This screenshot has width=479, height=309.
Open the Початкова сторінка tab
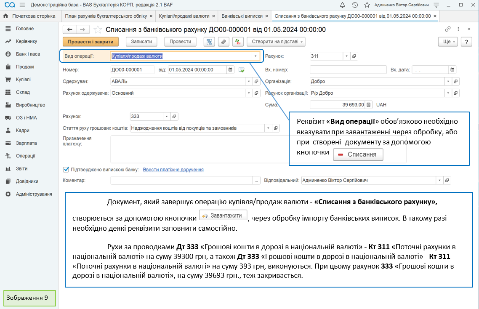pos(29,16)
